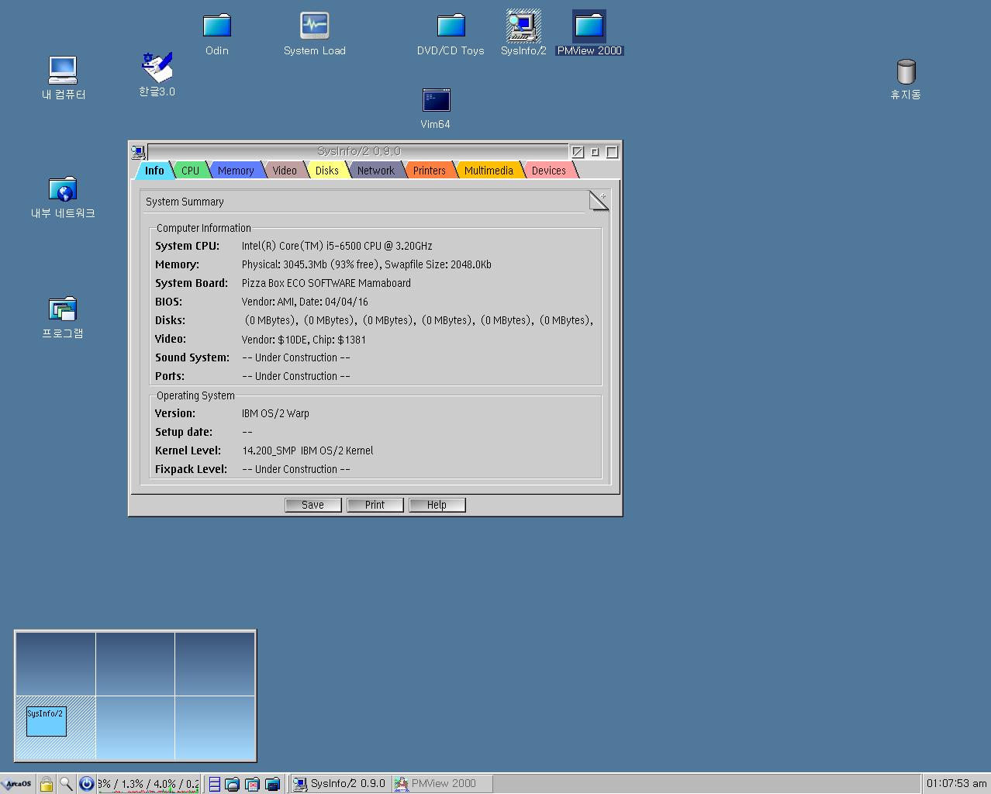Click the printer drive tray icon in taskbar
991x794 pixels.
pos(232,784)
